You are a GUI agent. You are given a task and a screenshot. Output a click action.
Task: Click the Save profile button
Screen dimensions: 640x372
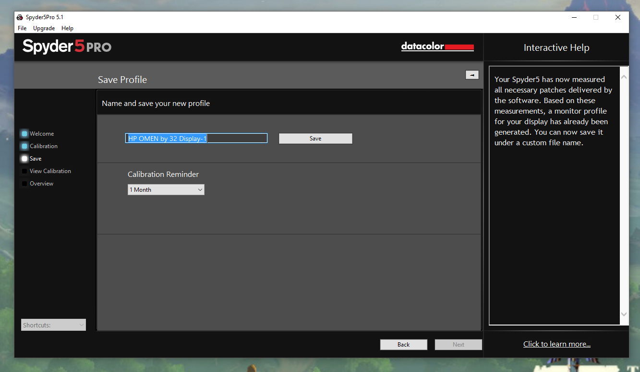point(315,139)
